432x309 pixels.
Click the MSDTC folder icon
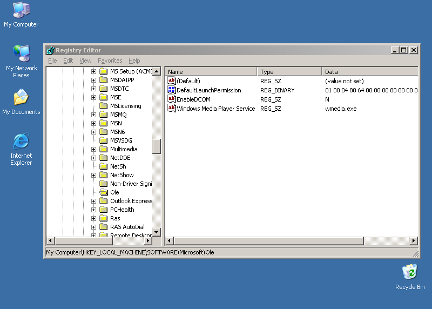coord(103,89)
